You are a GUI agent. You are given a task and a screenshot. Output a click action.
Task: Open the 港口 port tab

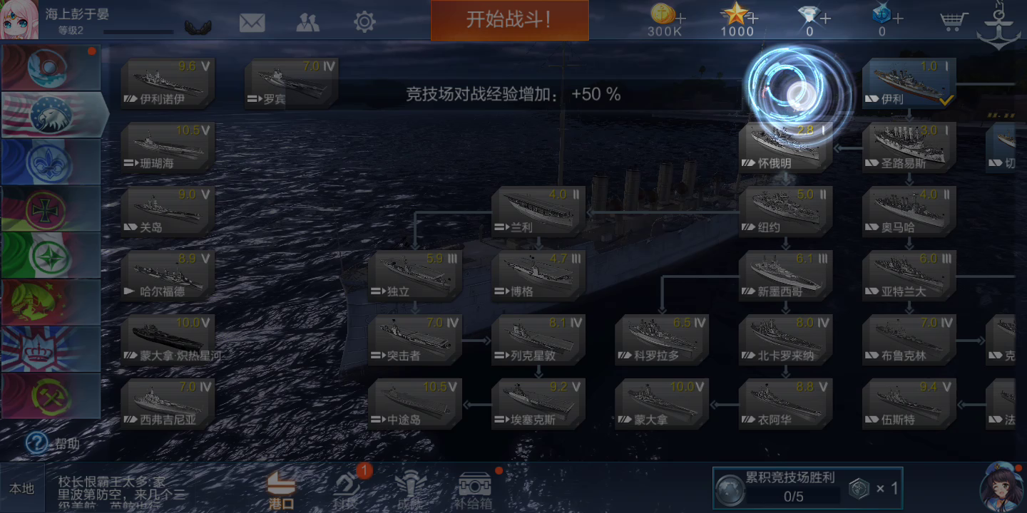[281, 490]
